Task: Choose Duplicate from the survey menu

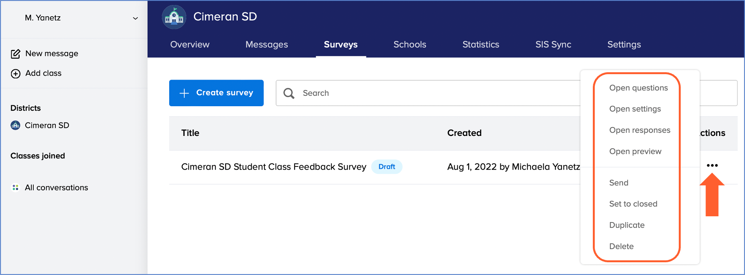Action: [x=627, y=225]
